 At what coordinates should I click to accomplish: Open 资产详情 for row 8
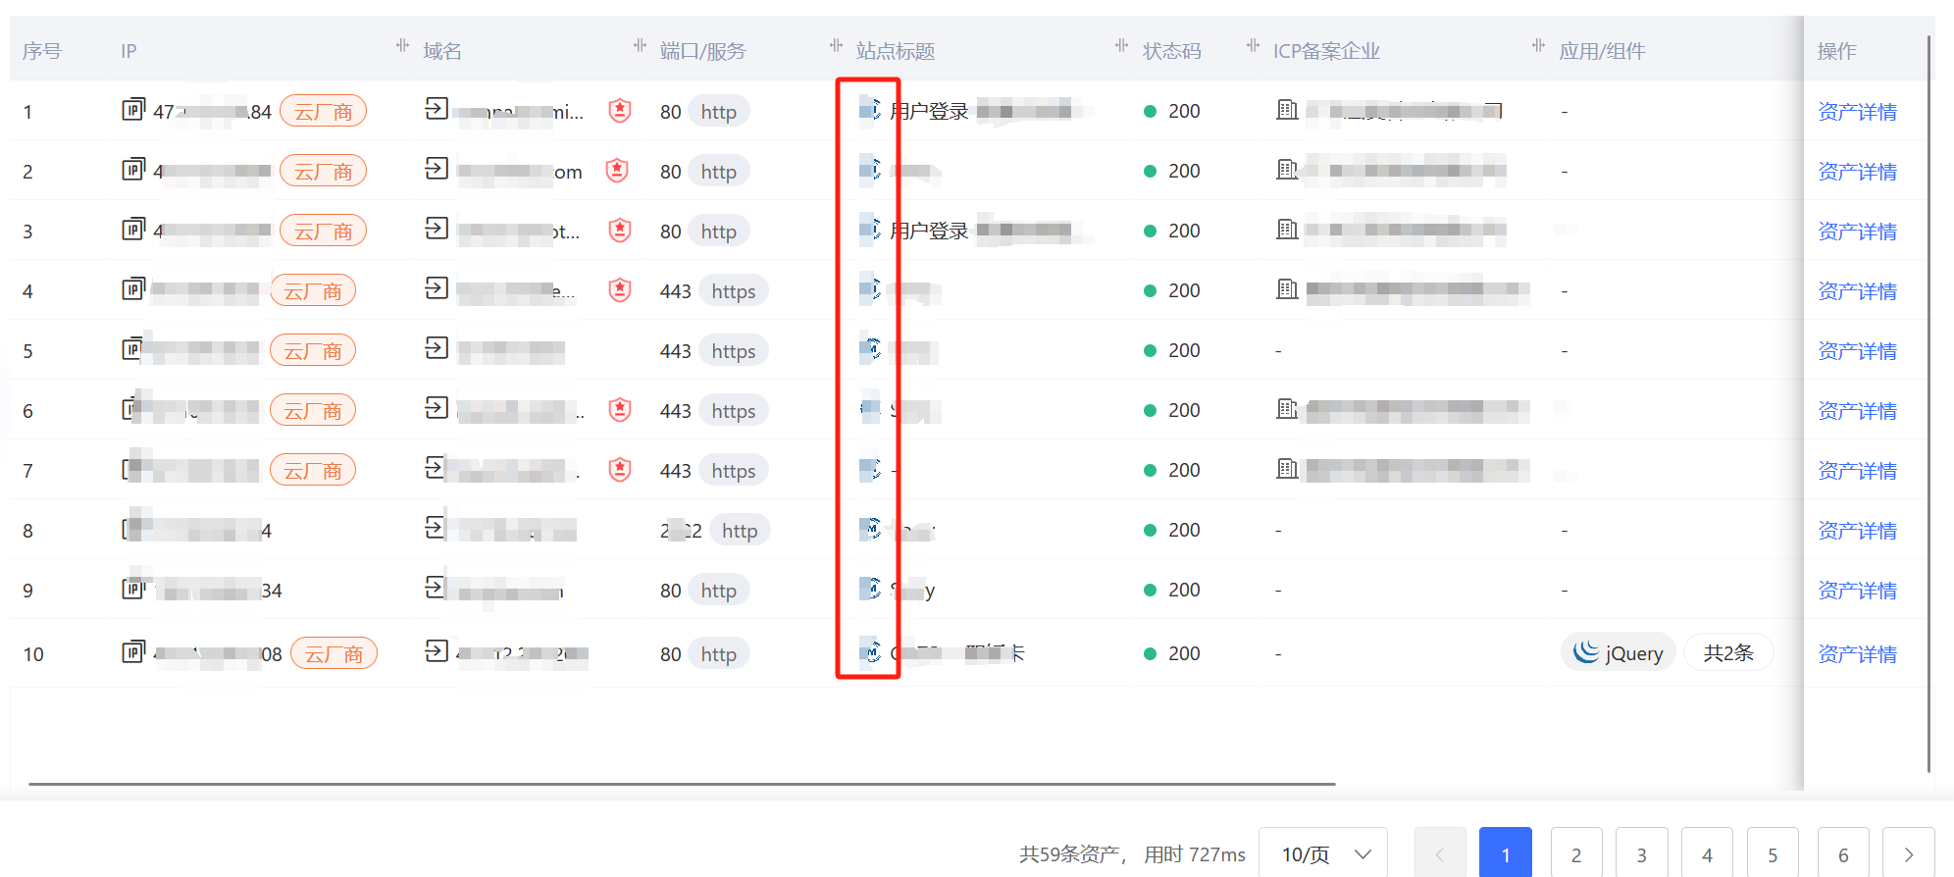[x=1857, y=531]
